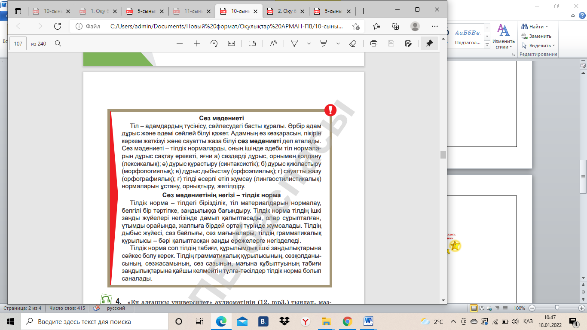
Task: Expand the Highlight tool options dropdown
Action: 338,43
